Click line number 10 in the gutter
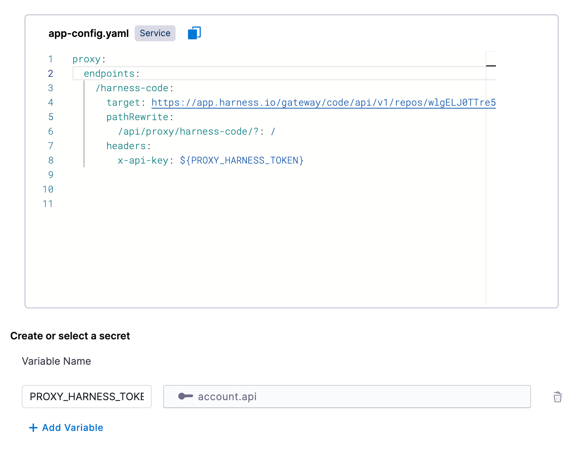Screen dimensions: 577x453 pyautogui.click(x=48, y=190)
